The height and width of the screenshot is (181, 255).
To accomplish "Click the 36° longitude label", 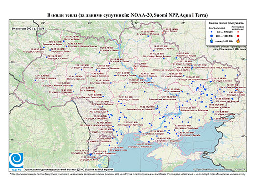I will tap(183, 23).
